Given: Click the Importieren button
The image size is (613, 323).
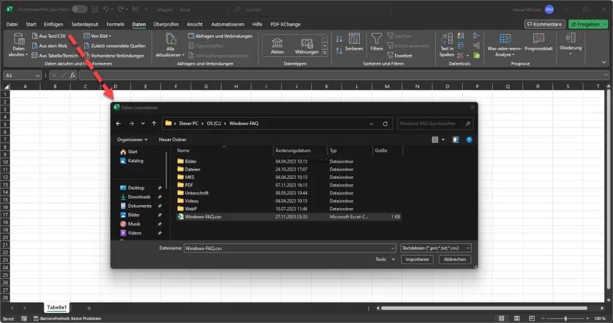Looking at the screenshot, I should click(417, 260).
